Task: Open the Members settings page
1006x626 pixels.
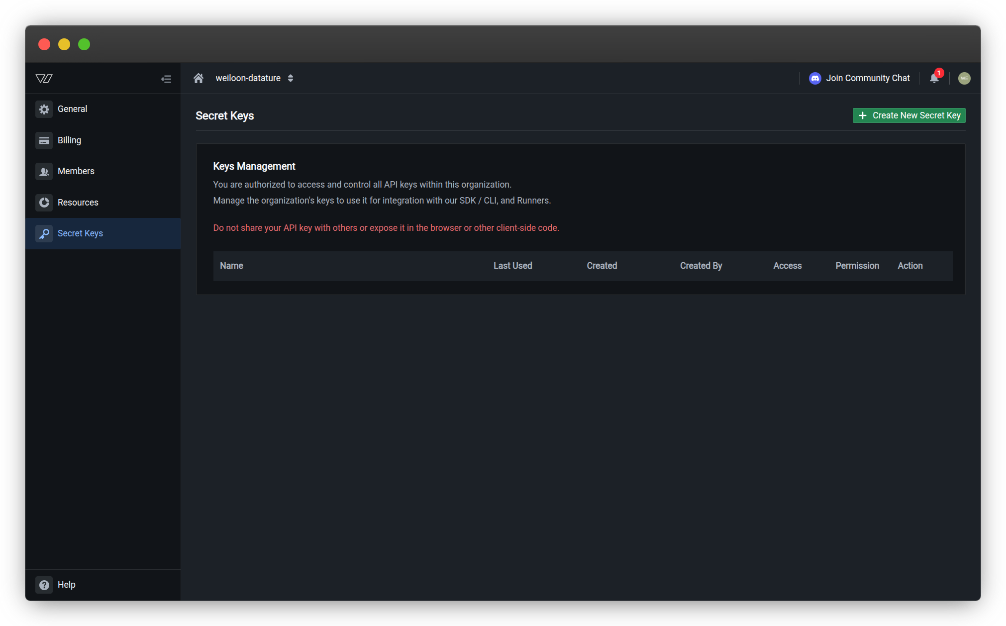Action: (76, 171)
